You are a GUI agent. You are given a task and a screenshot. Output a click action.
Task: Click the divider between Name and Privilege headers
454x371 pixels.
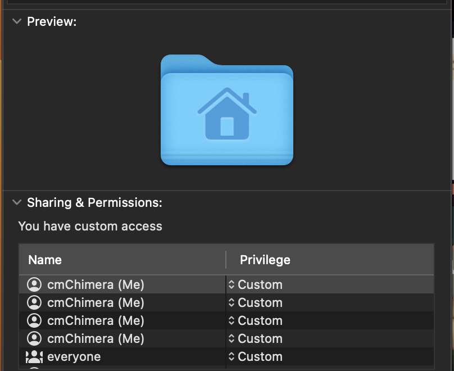pos(226,260)
